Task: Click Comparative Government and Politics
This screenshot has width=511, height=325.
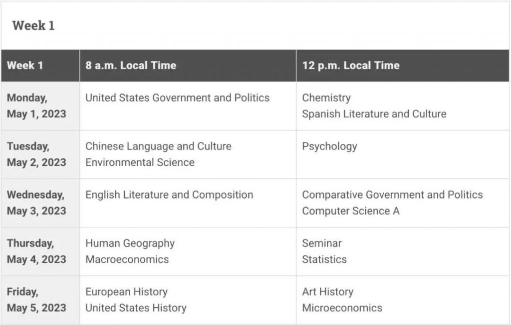Action: [x=392, y=195]
